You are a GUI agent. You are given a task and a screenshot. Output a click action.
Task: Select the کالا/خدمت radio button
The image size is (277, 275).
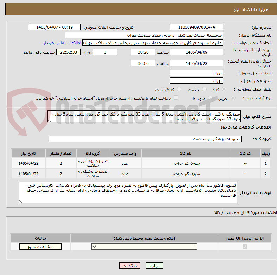pos(179,89)
